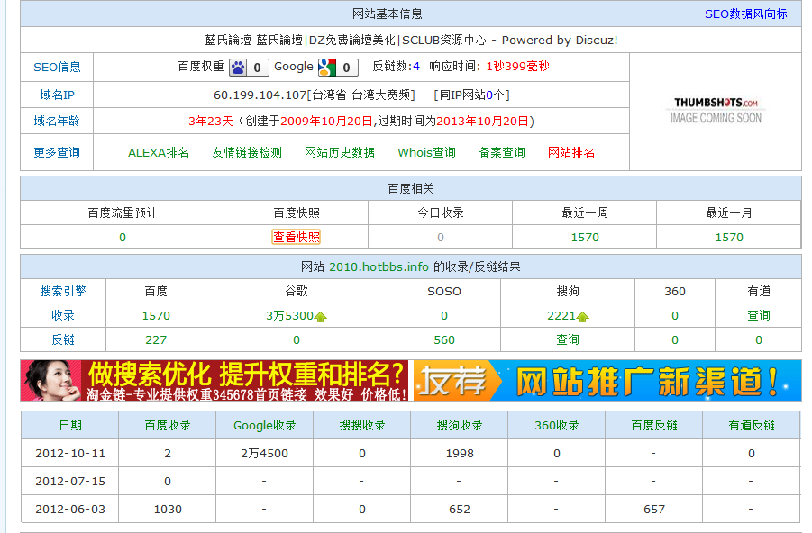Click the Baidu paw weight icon
This screenshot has height=533, width=812.
tap(238, 68)
